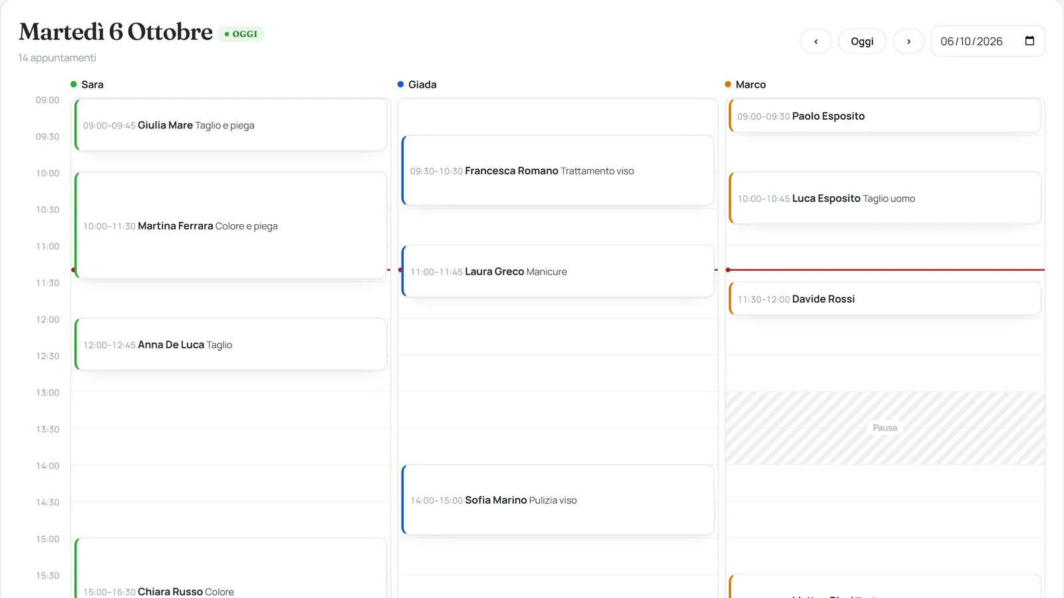
Task: Open Chiara Russo Colore appointment
Action: 231,568
